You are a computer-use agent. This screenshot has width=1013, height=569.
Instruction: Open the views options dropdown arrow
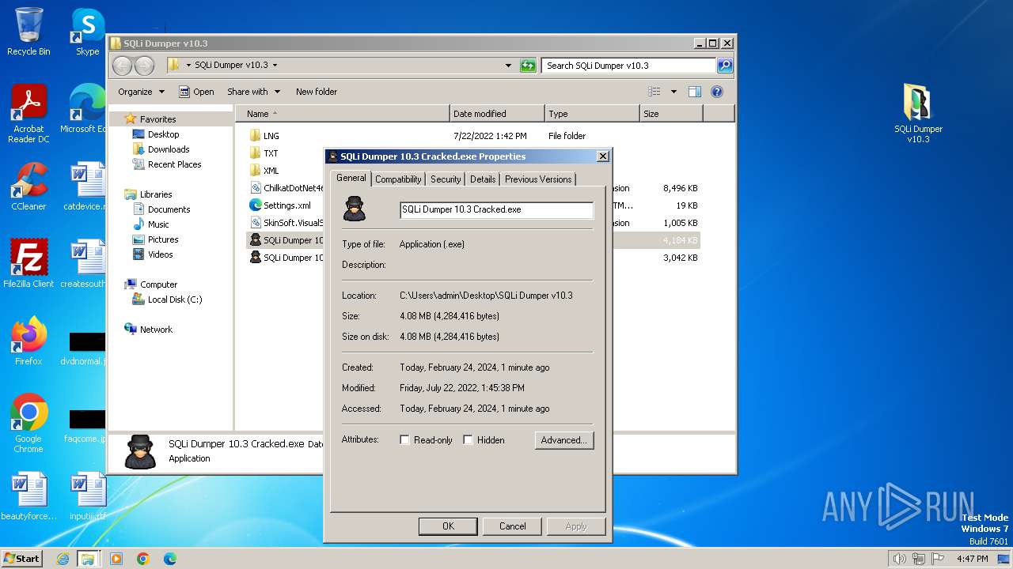pyautogui.click(x=673, y=92)
